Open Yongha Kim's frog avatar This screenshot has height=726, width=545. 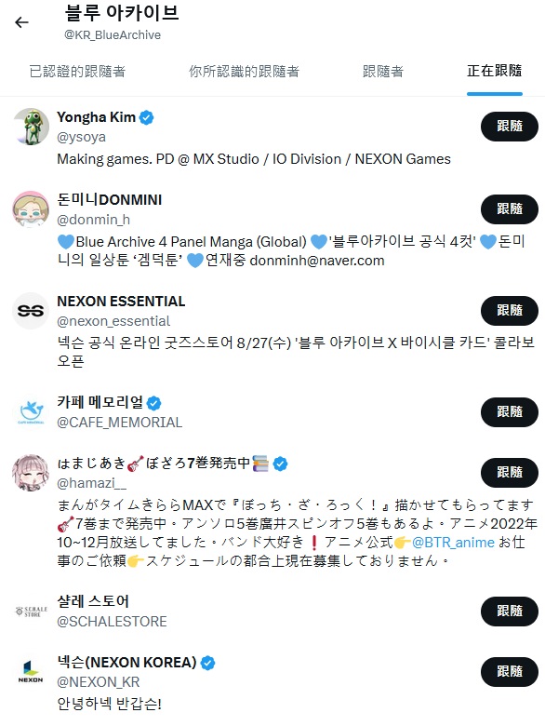pyautogui.click(x=31, y=127)
